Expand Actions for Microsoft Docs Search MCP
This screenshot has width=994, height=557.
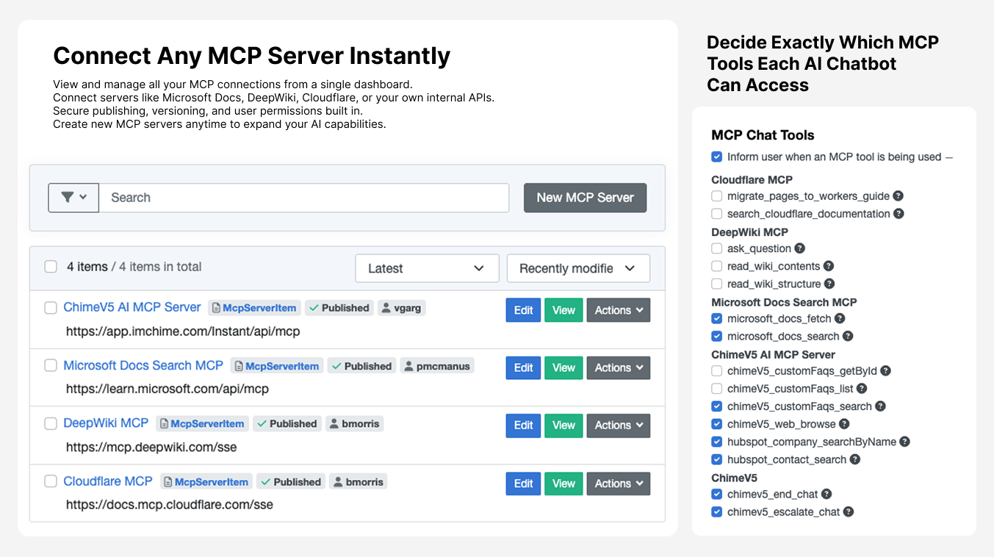pyautogui.click(x=619, y=367)
